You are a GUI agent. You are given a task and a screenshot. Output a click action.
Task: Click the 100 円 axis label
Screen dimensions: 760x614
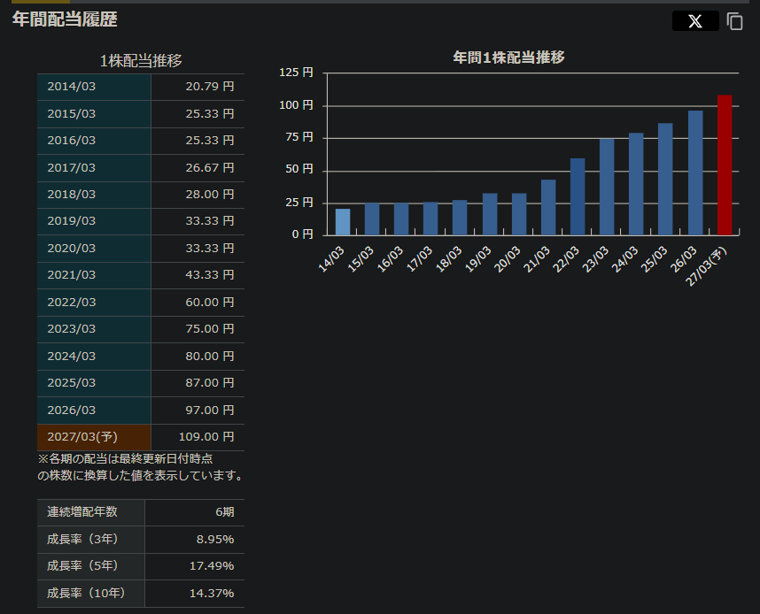296,105
